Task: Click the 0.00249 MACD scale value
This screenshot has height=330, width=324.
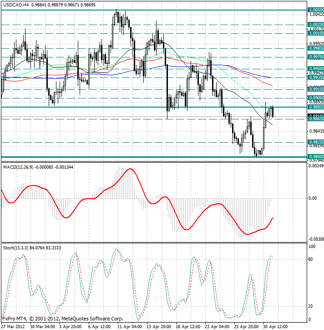Action: click(316, 166)
